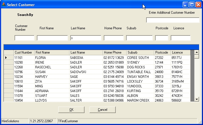Click licence 8728YH
Image resolution: width=203 pixels, height=125 pixels.
(x=177, y=91)
